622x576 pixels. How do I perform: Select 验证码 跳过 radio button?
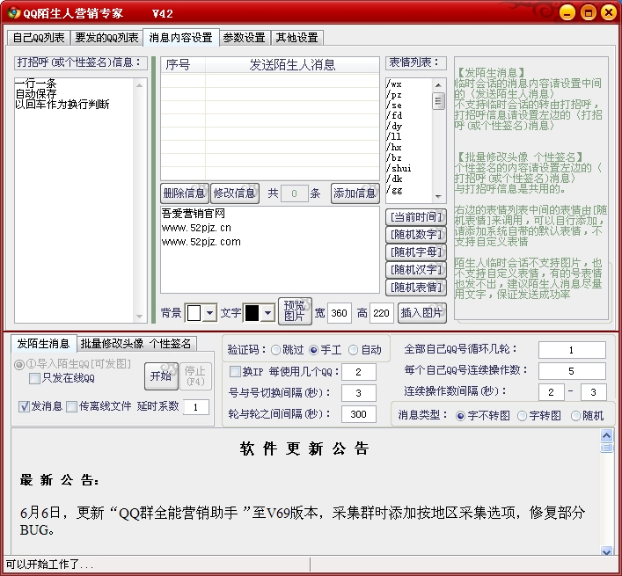(x=275, y=350)
